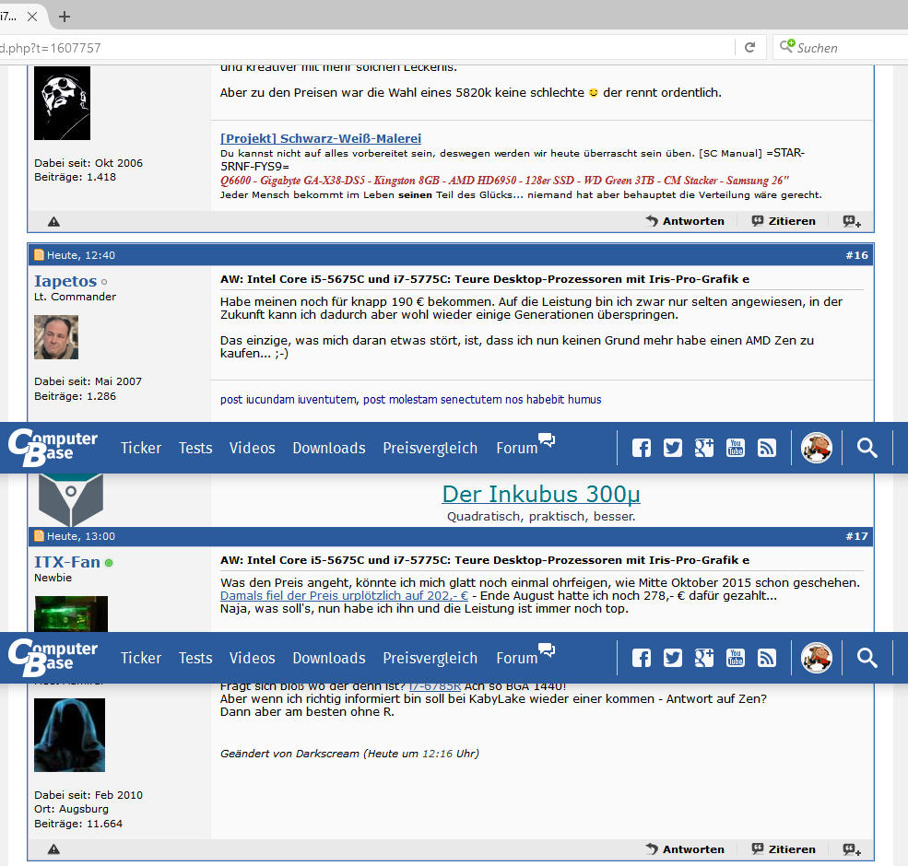
Task: Click RSS feed icon in upper nav bar
Action: [767, 448]
